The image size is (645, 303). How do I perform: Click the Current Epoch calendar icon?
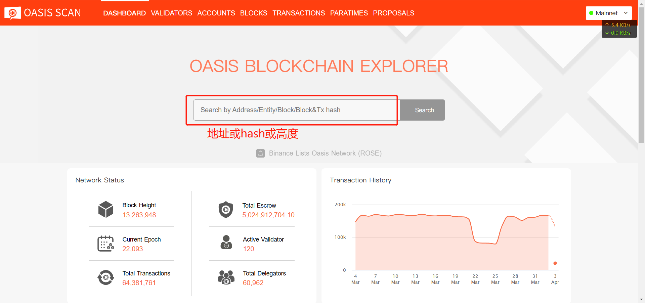(x=105, y=244)
